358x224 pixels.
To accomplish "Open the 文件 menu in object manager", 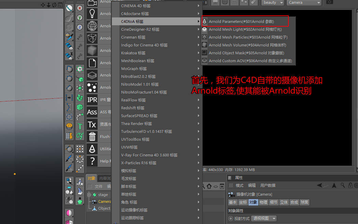I will point(99,186).
